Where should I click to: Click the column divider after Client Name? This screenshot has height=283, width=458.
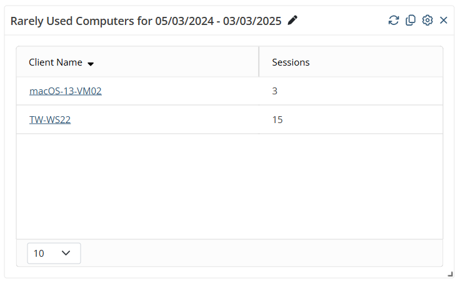259,62
